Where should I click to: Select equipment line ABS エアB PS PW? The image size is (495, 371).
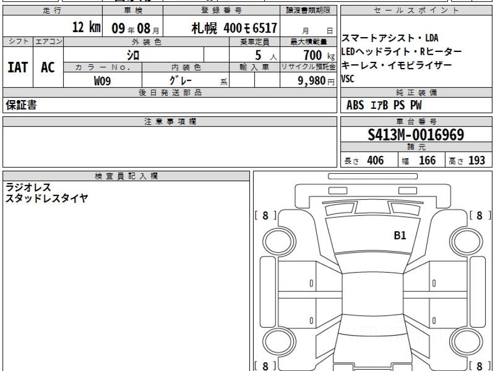coord(384,106)
